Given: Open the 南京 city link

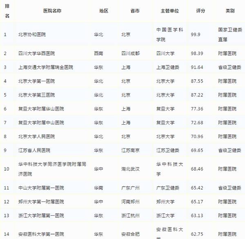Looking at the screenshot, I should pos(135,150).
